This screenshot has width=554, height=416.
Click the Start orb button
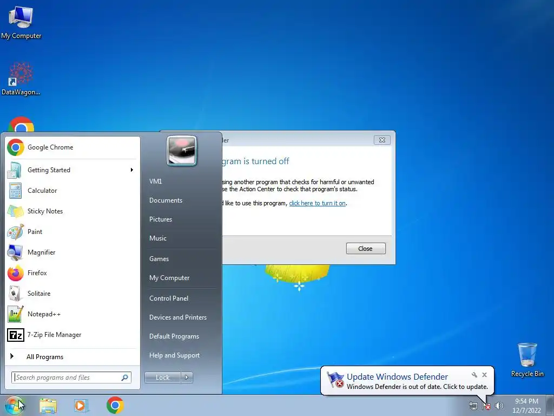[15, 405]
